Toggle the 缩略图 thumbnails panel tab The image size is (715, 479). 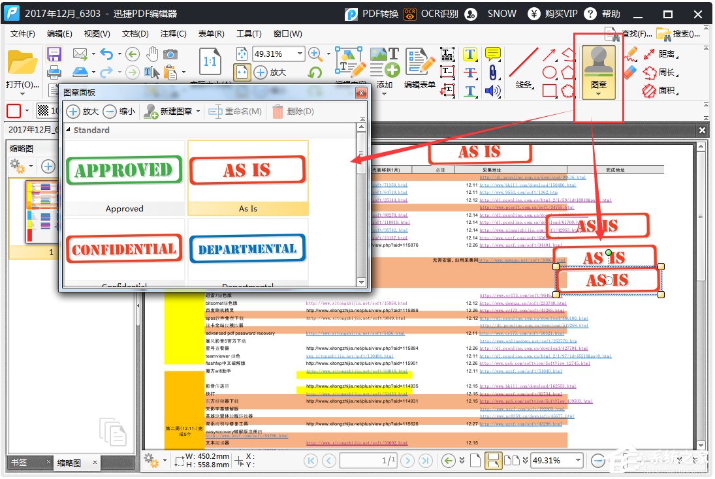[69, 463]
